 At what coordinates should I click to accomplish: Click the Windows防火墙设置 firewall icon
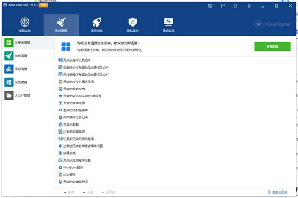[60, 96]
